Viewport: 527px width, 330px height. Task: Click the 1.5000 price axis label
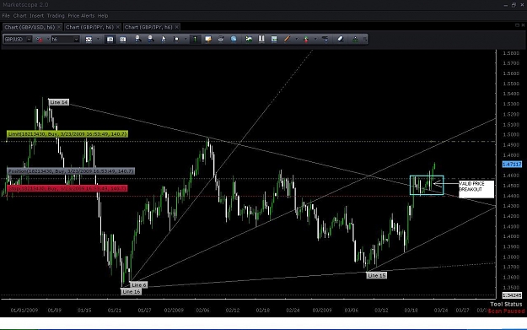click(511, 134)
